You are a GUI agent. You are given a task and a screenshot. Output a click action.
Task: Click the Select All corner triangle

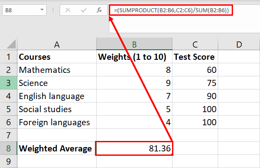(x=11, y=44)
